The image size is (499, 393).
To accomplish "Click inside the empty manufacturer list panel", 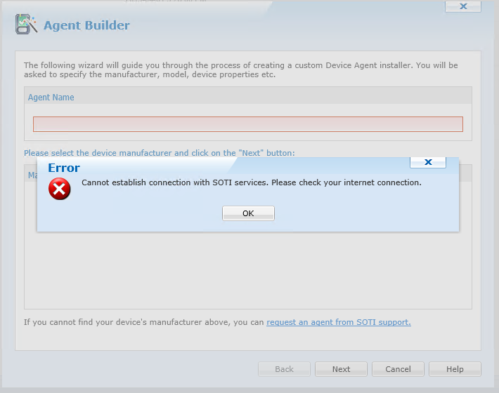I will (247, 270).
